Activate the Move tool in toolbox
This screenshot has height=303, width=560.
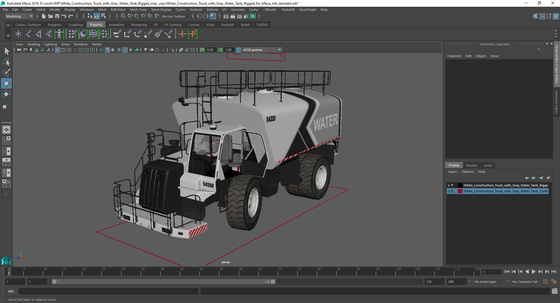point(6,83)
